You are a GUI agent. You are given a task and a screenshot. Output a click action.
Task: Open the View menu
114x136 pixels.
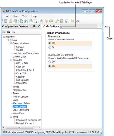pos(25,16)
